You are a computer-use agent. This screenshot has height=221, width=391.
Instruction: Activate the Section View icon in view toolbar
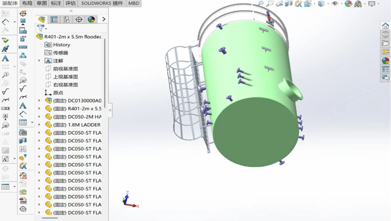point(289,3)
